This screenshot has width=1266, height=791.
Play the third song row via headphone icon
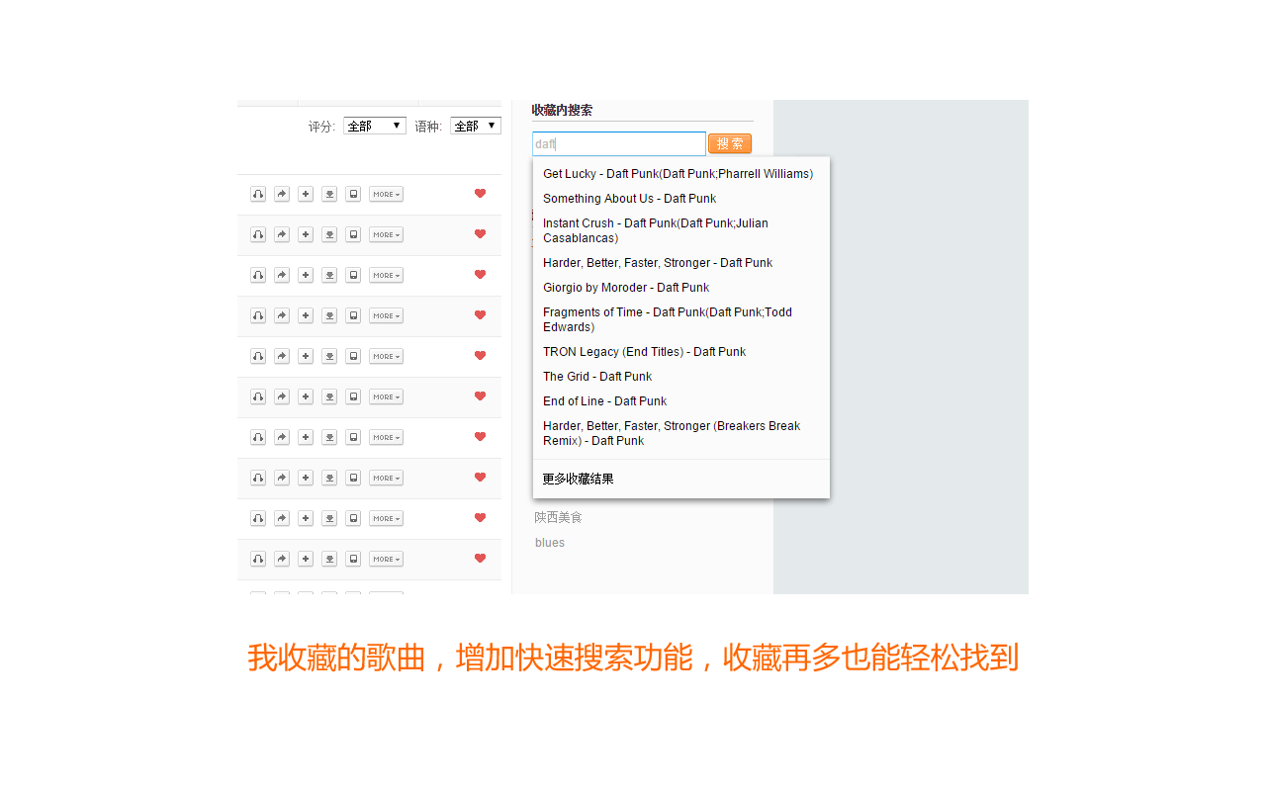click(258, 275)
